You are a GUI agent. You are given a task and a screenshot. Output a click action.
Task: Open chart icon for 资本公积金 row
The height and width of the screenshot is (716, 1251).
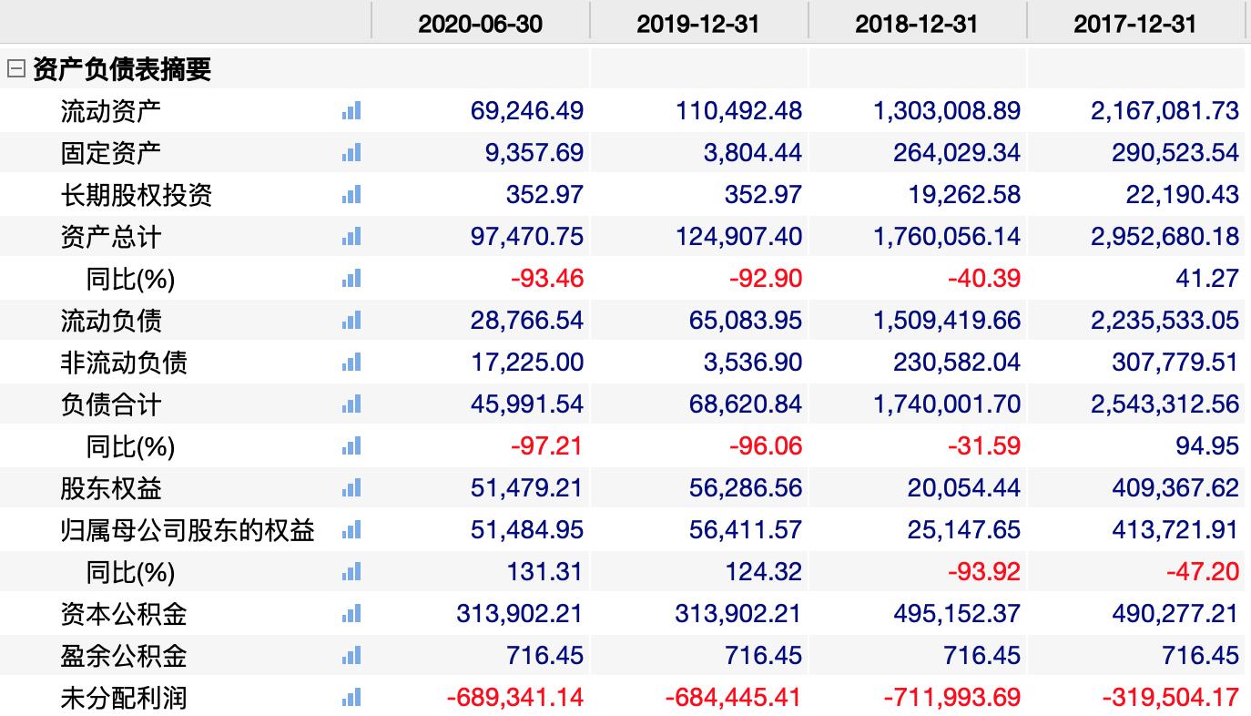tap(351, 614)
